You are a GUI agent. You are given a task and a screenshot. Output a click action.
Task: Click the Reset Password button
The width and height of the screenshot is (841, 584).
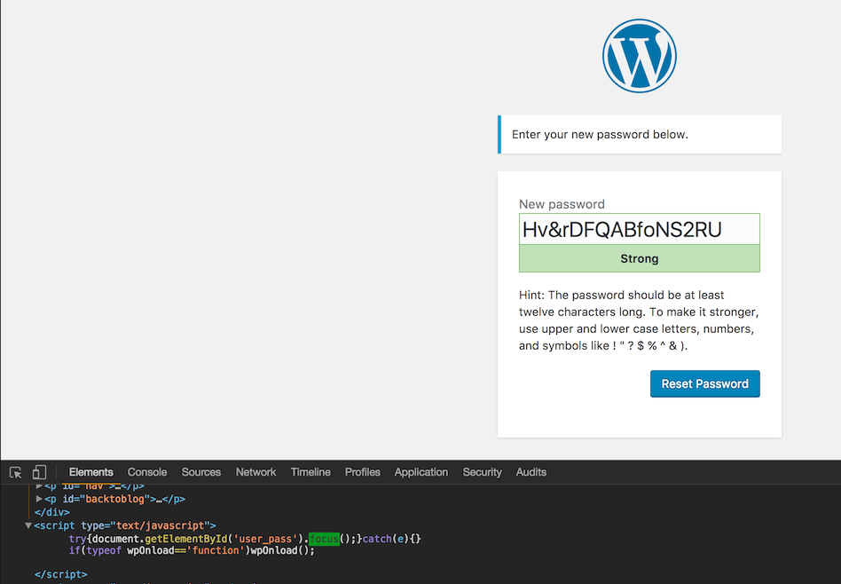point(704,383)
